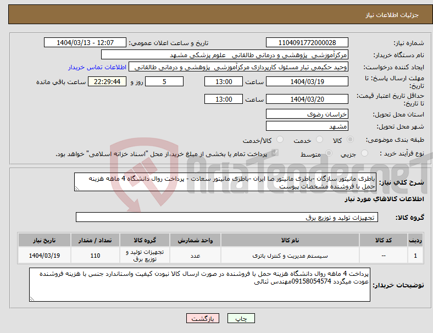Select the کالا radio button

coord(350,140)
